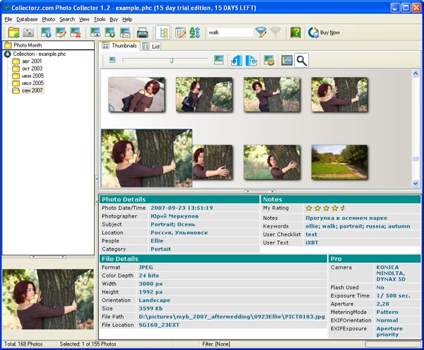The image size is (424, 350).
Task: Select the green park landscape thumbnail
Action: [x=339, y=162]
